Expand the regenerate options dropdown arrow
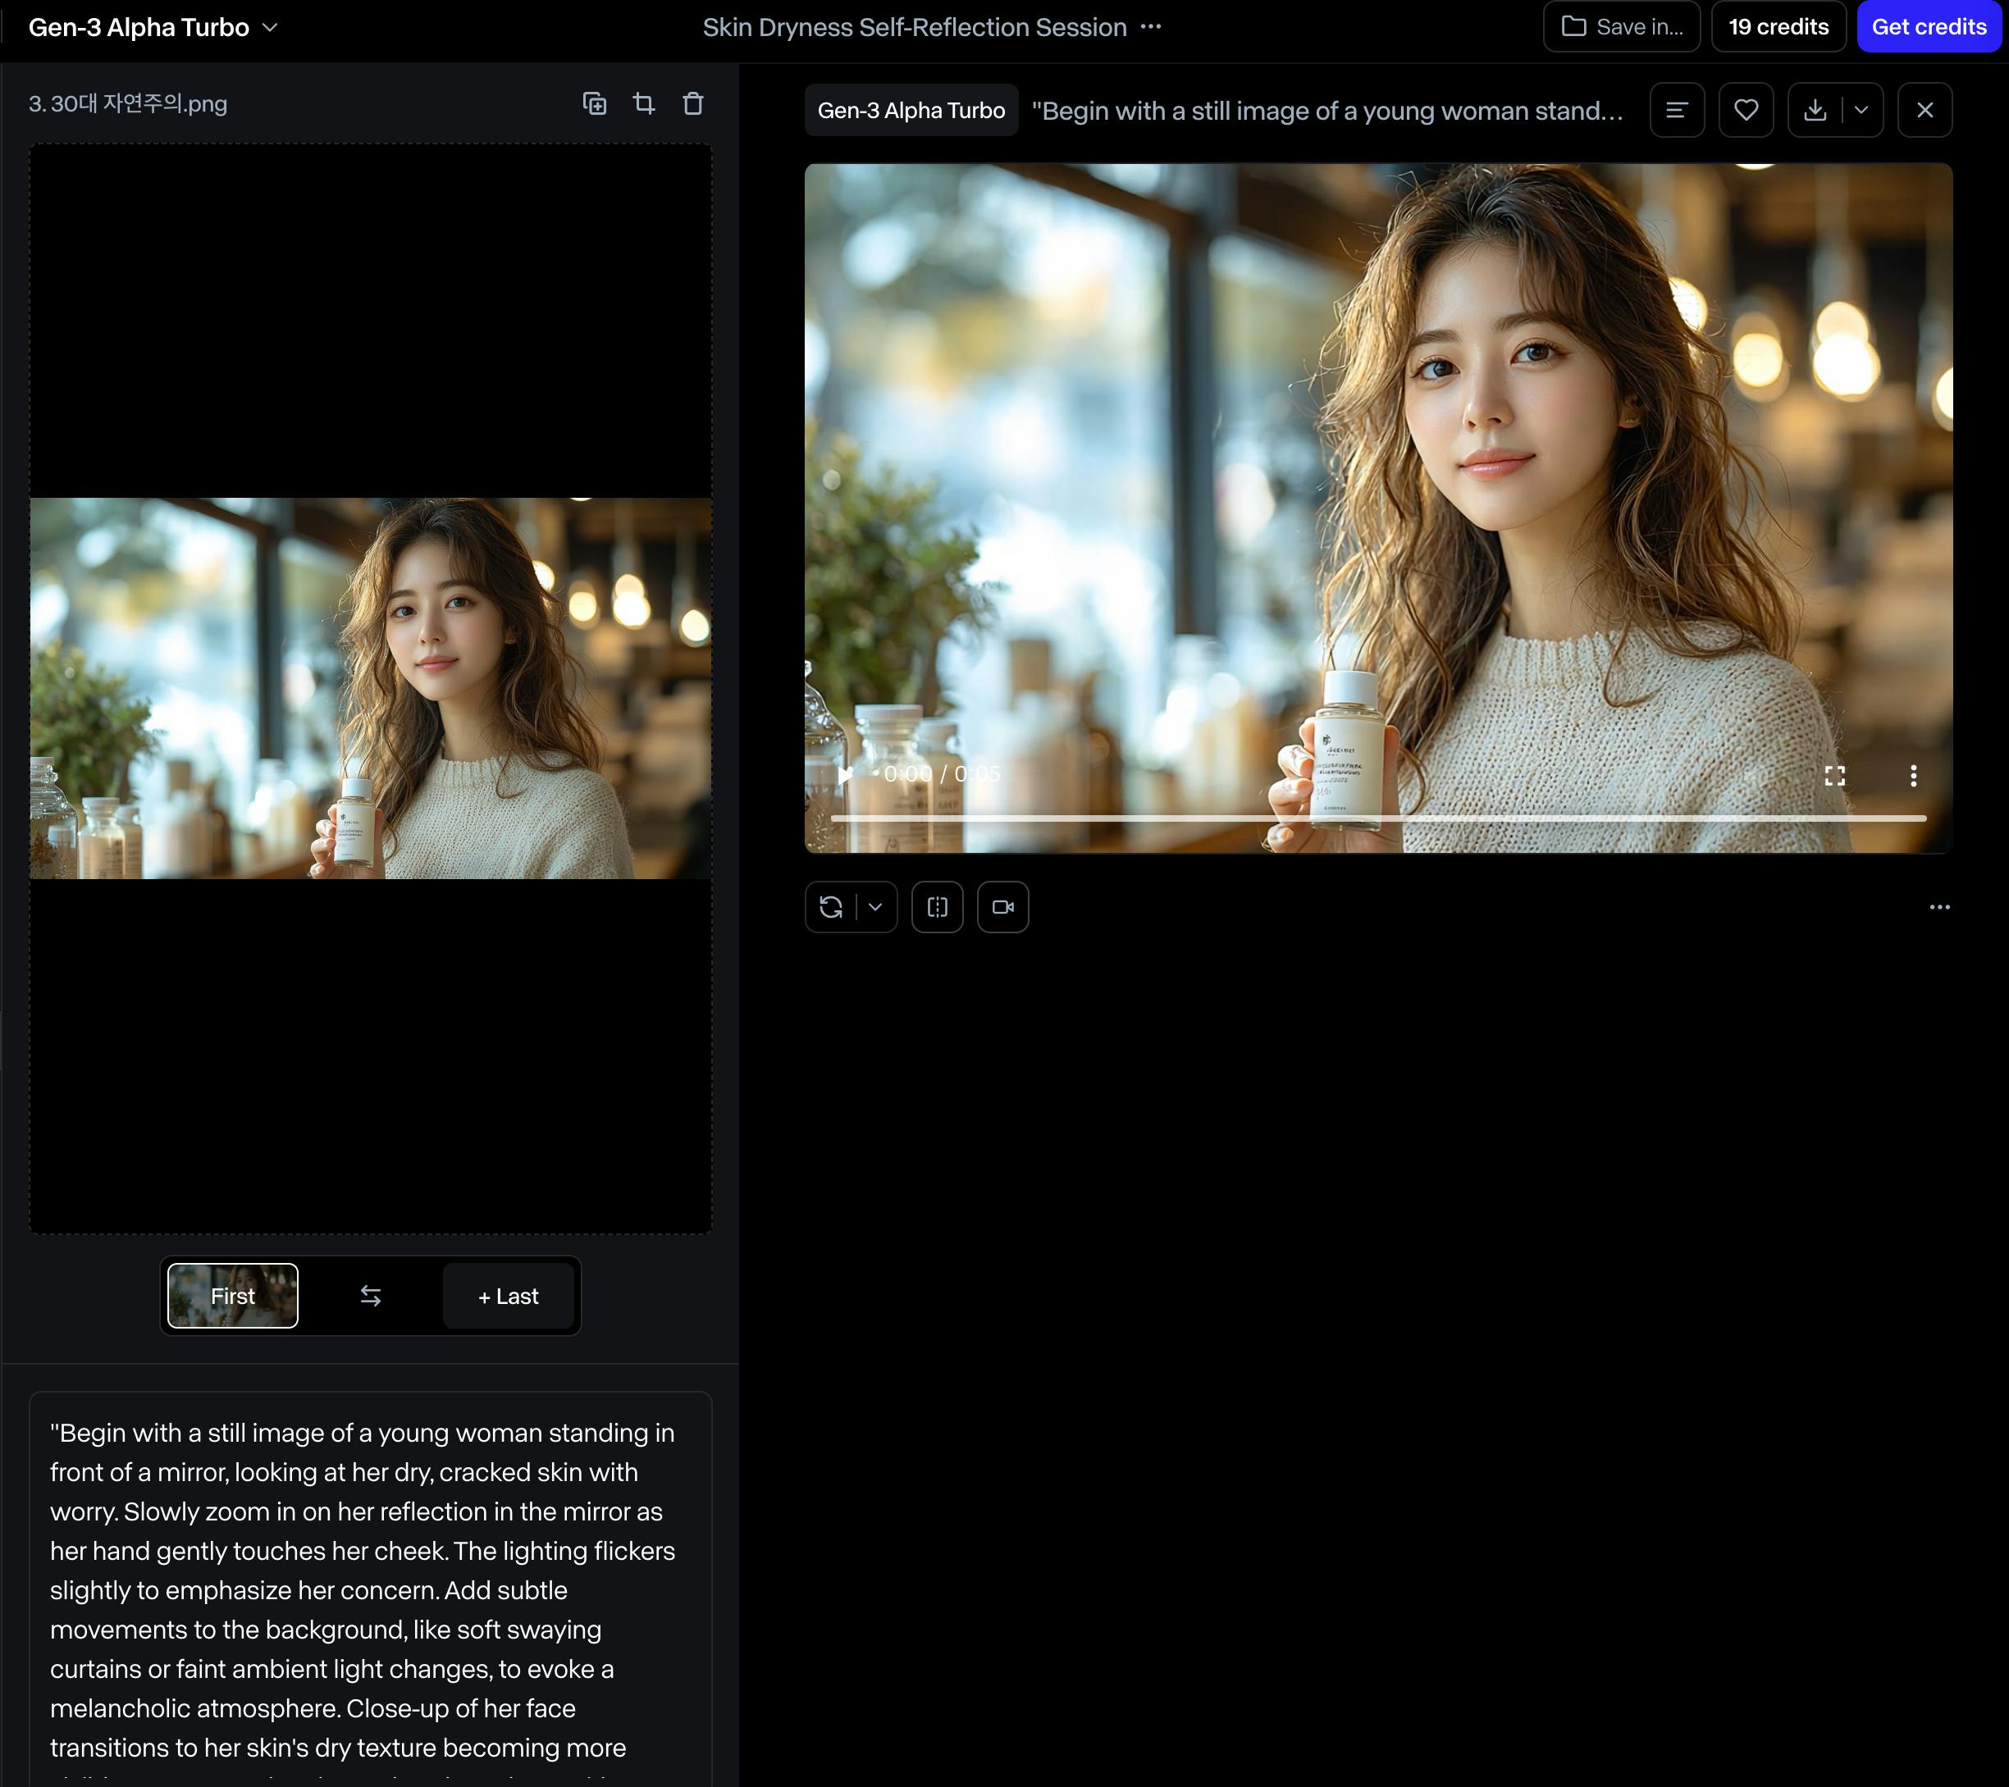Screen dimensions: 2009x1787 874,907
